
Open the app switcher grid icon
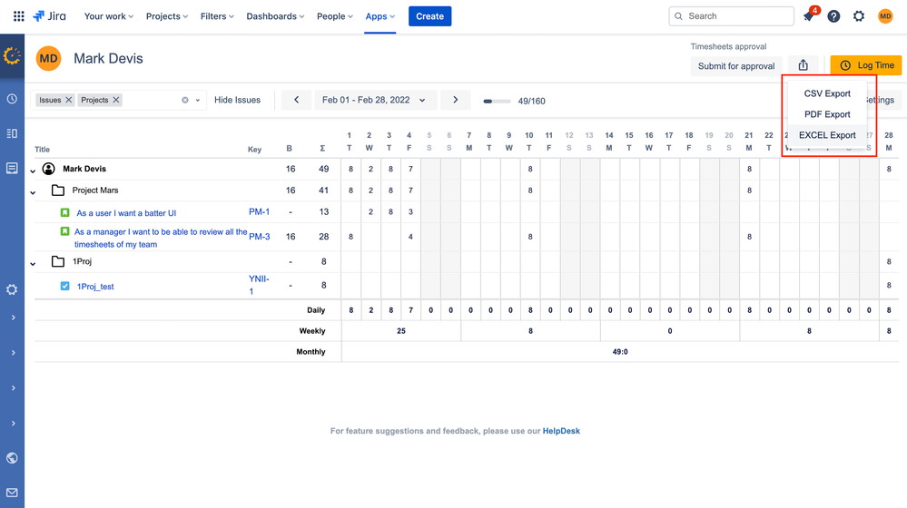18,16
